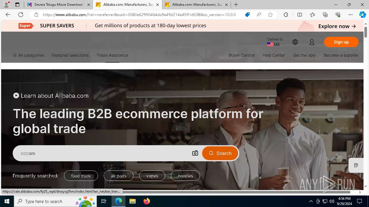Close the Devara Telugu Movie tab
This screenshot has width=369, height=207.
pyautogui.click(x=89, y=5)
